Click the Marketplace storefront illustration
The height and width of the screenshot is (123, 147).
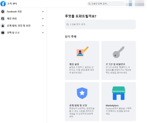tap(118, 93)
